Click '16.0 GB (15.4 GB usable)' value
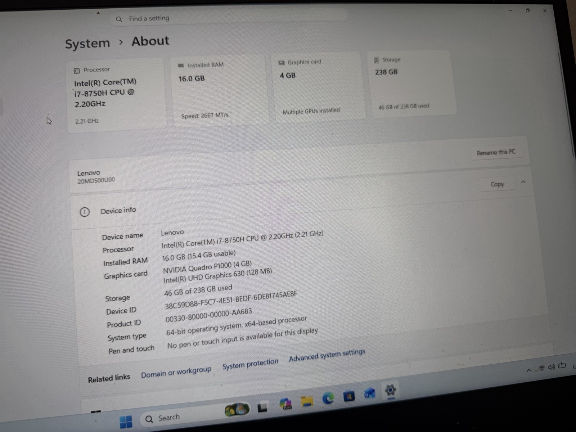576x432 pixels. click(x=199, y=256)
